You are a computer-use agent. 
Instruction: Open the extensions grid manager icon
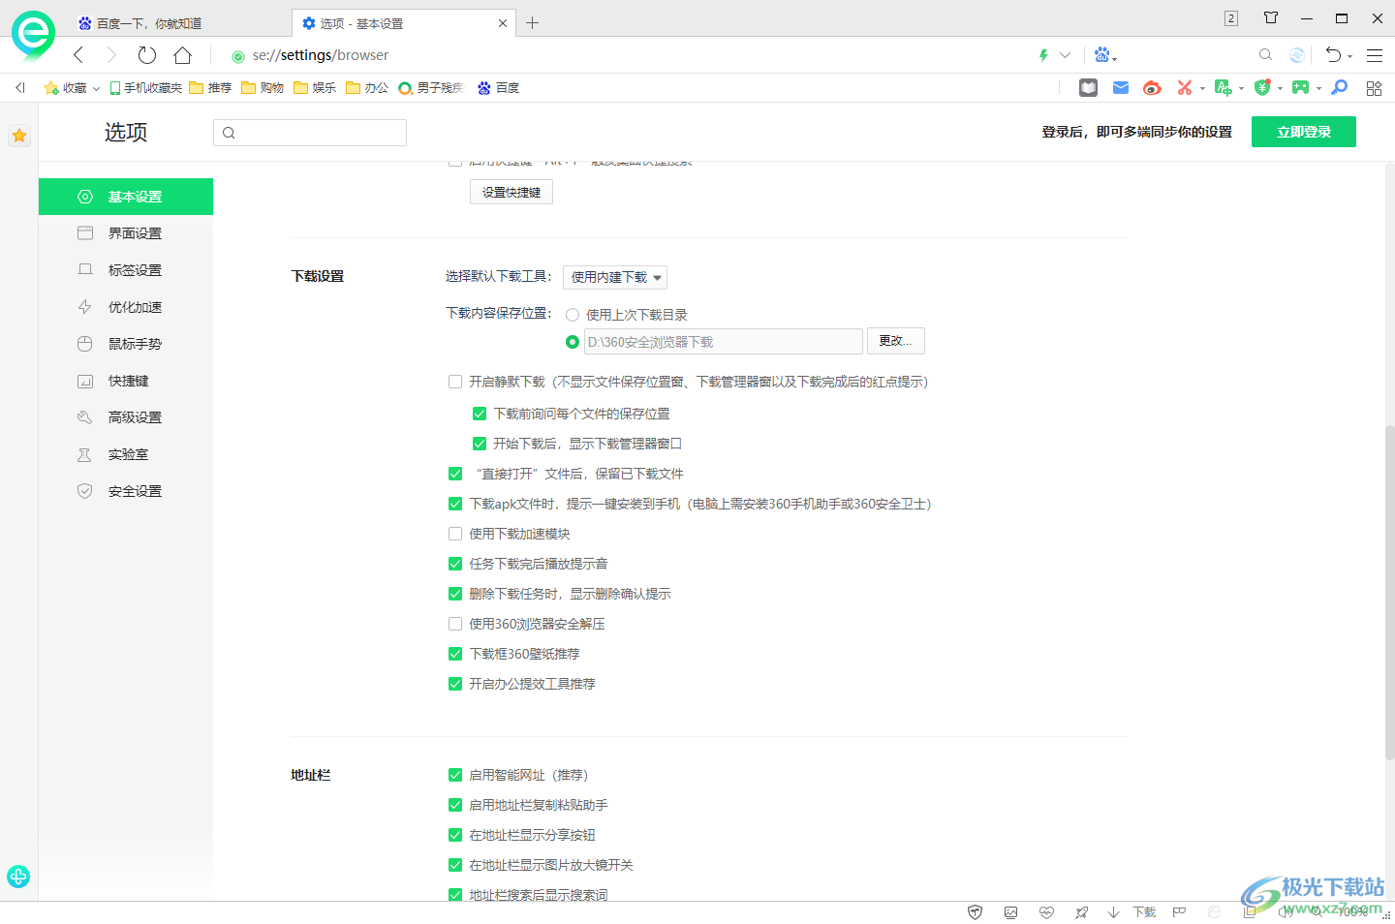point(1374,88)
